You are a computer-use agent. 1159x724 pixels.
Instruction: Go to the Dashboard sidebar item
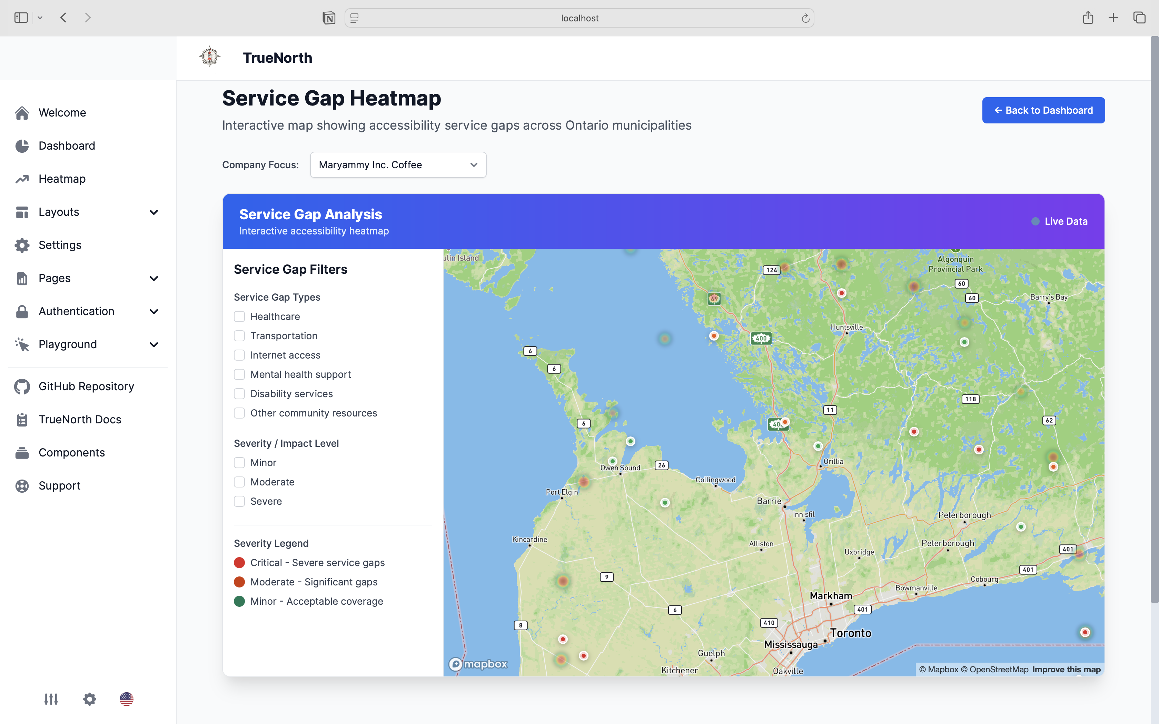[x=67, y=145]
